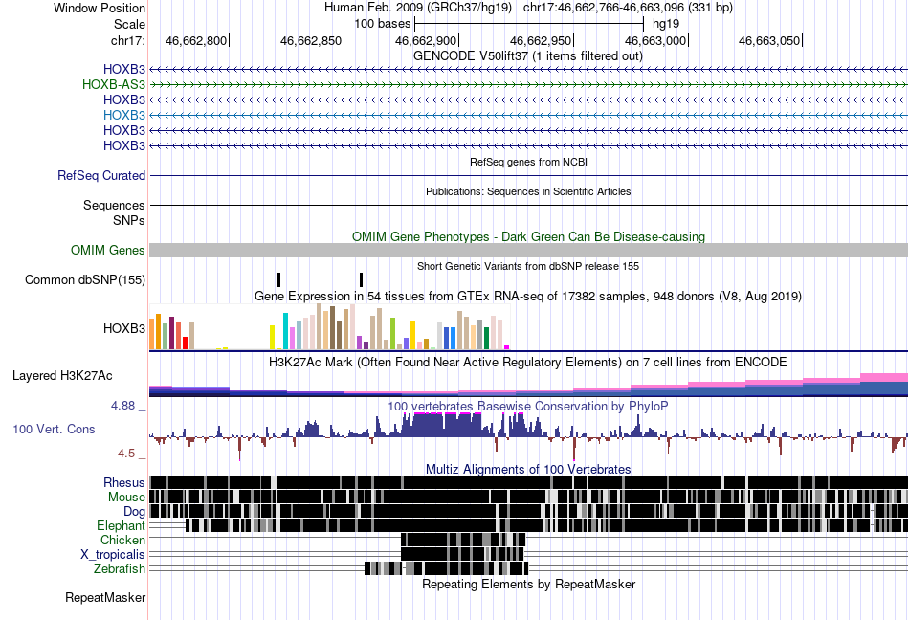Screen dimensions: 909x620
Task: Click Short Genetic Variants from dbSNP title
Action: [x=528, y=267]
